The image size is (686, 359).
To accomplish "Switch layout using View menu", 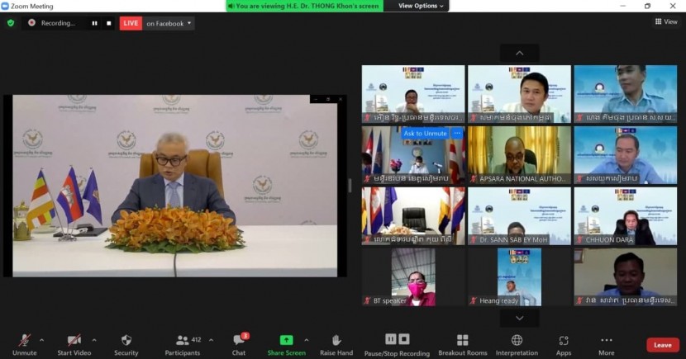I will [x=666, y=21].
